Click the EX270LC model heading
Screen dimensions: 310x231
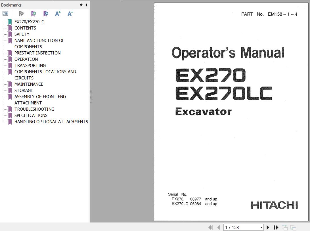pos(224,93)
